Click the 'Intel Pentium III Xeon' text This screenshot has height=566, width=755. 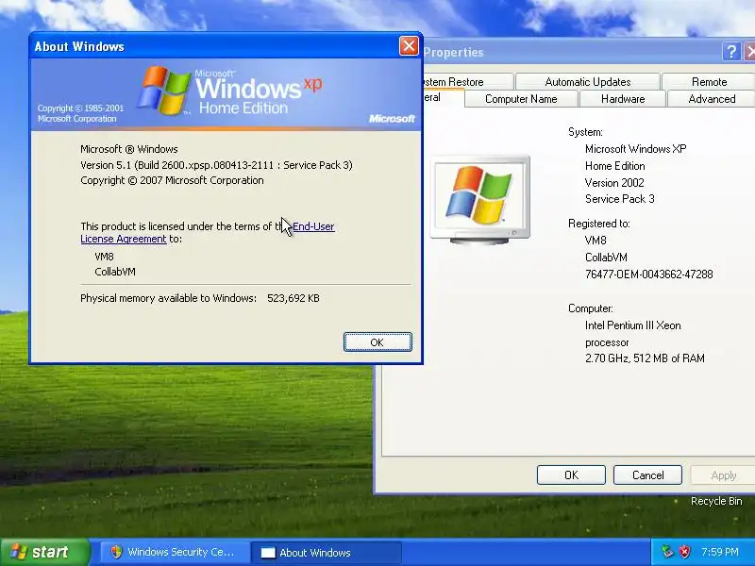632,325
